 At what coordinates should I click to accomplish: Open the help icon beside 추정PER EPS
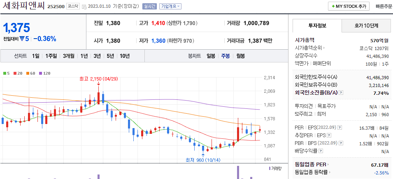pos(329,135)
